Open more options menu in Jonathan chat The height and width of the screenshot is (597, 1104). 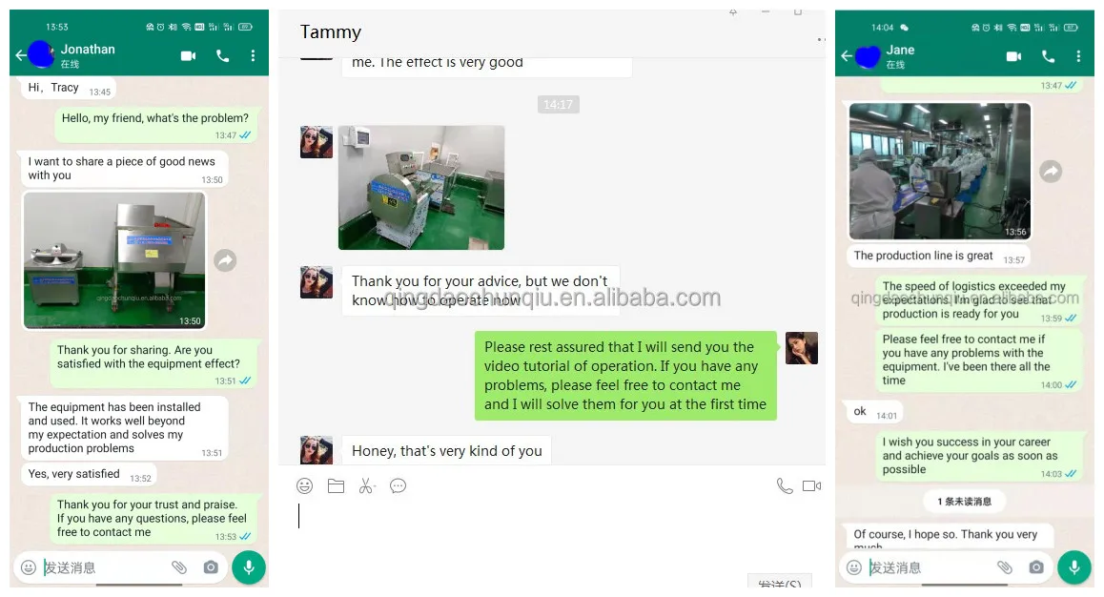(x=253, y=55)
